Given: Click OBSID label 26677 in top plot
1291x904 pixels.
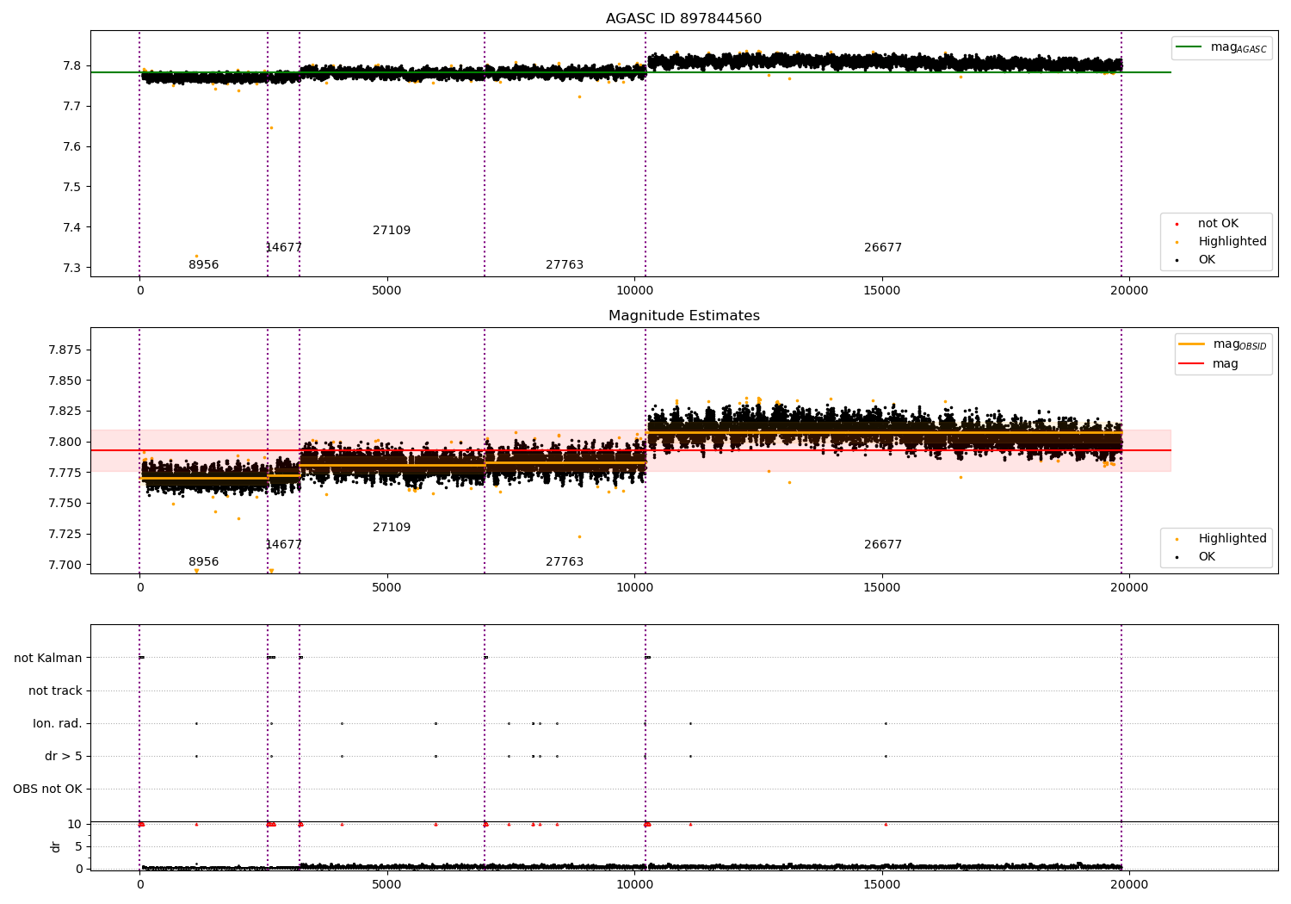Looking at the screenshot, I should click(883, 248).
